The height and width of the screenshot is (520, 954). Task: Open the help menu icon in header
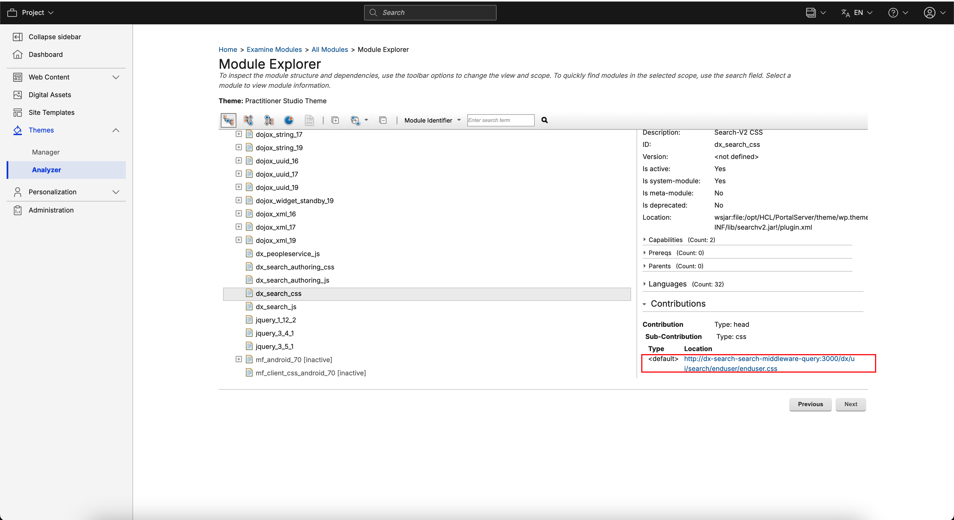(893, 13)
